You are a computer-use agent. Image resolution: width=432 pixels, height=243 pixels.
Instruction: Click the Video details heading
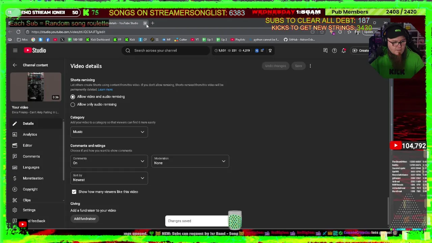pyautogui.click(x=86, y=66)
